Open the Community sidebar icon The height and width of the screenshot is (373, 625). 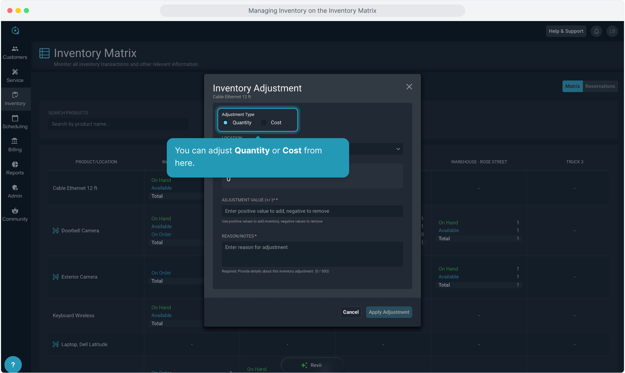(15, 211)
